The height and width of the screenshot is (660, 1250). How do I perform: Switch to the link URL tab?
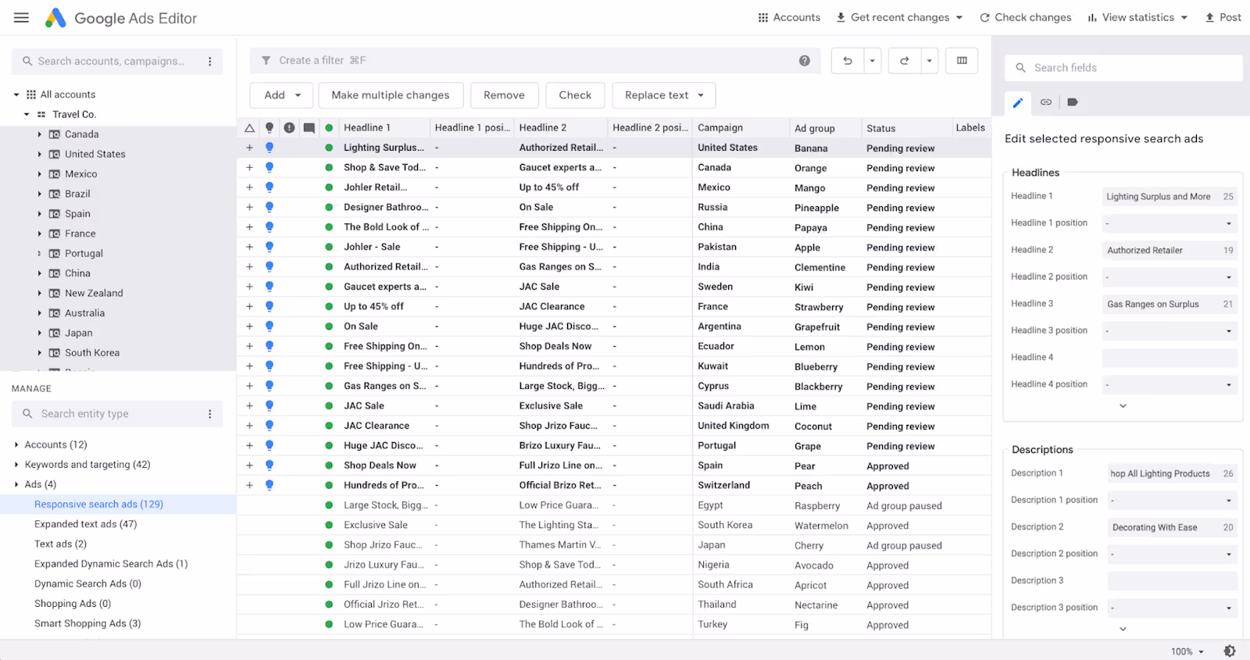coord(1045,102)
